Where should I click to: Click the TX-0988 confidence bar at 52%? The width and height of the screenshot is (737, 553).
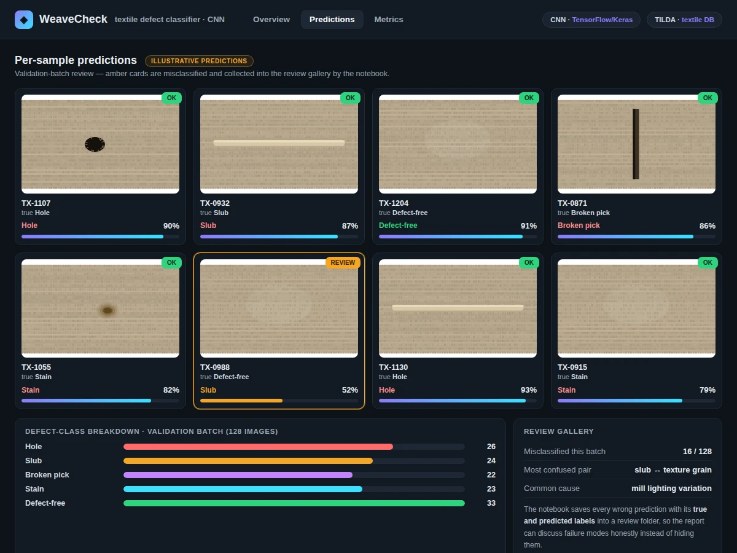(x=279, y=401)
